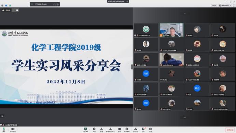This screenshot has width=236, height=133.
Task: Pause the cloud recording
Action: 13,10
